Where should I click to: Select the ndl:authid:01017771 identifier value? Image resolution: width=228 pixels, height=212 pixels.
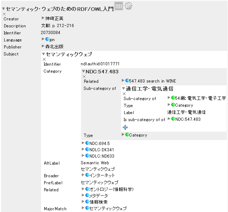point(100,64)
